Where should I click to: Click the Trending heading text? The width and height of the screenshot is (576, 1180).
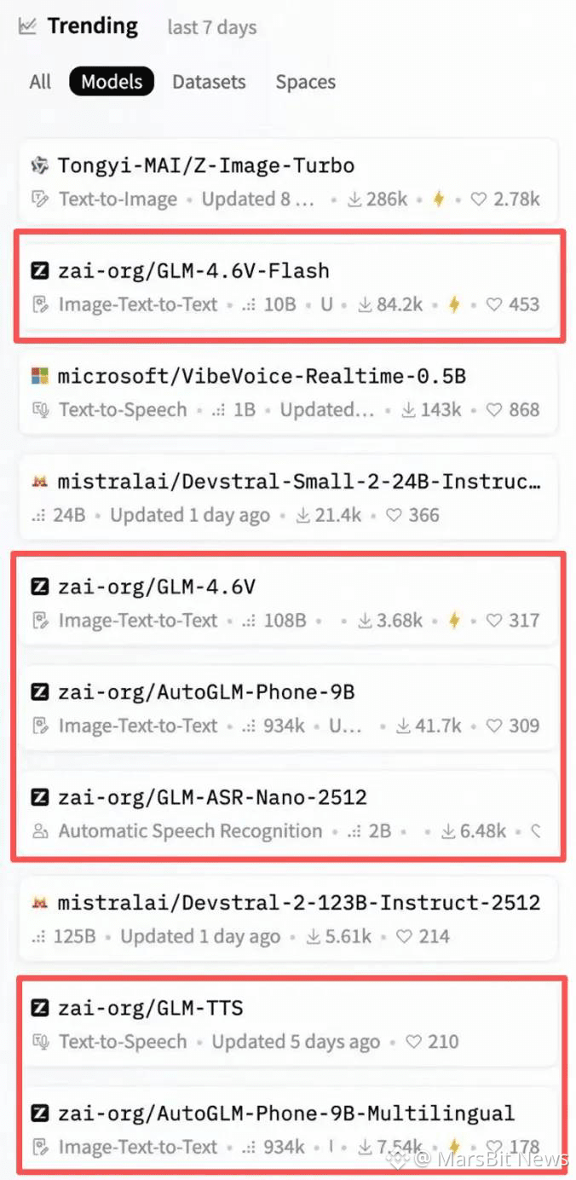pos(92,26)
